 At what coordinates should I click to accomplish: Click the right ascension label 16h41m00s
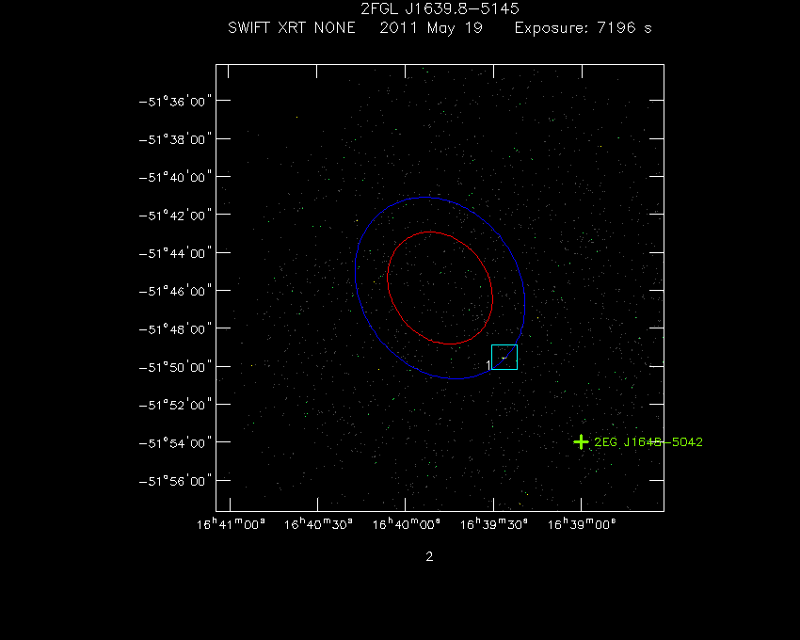[231, 524]
